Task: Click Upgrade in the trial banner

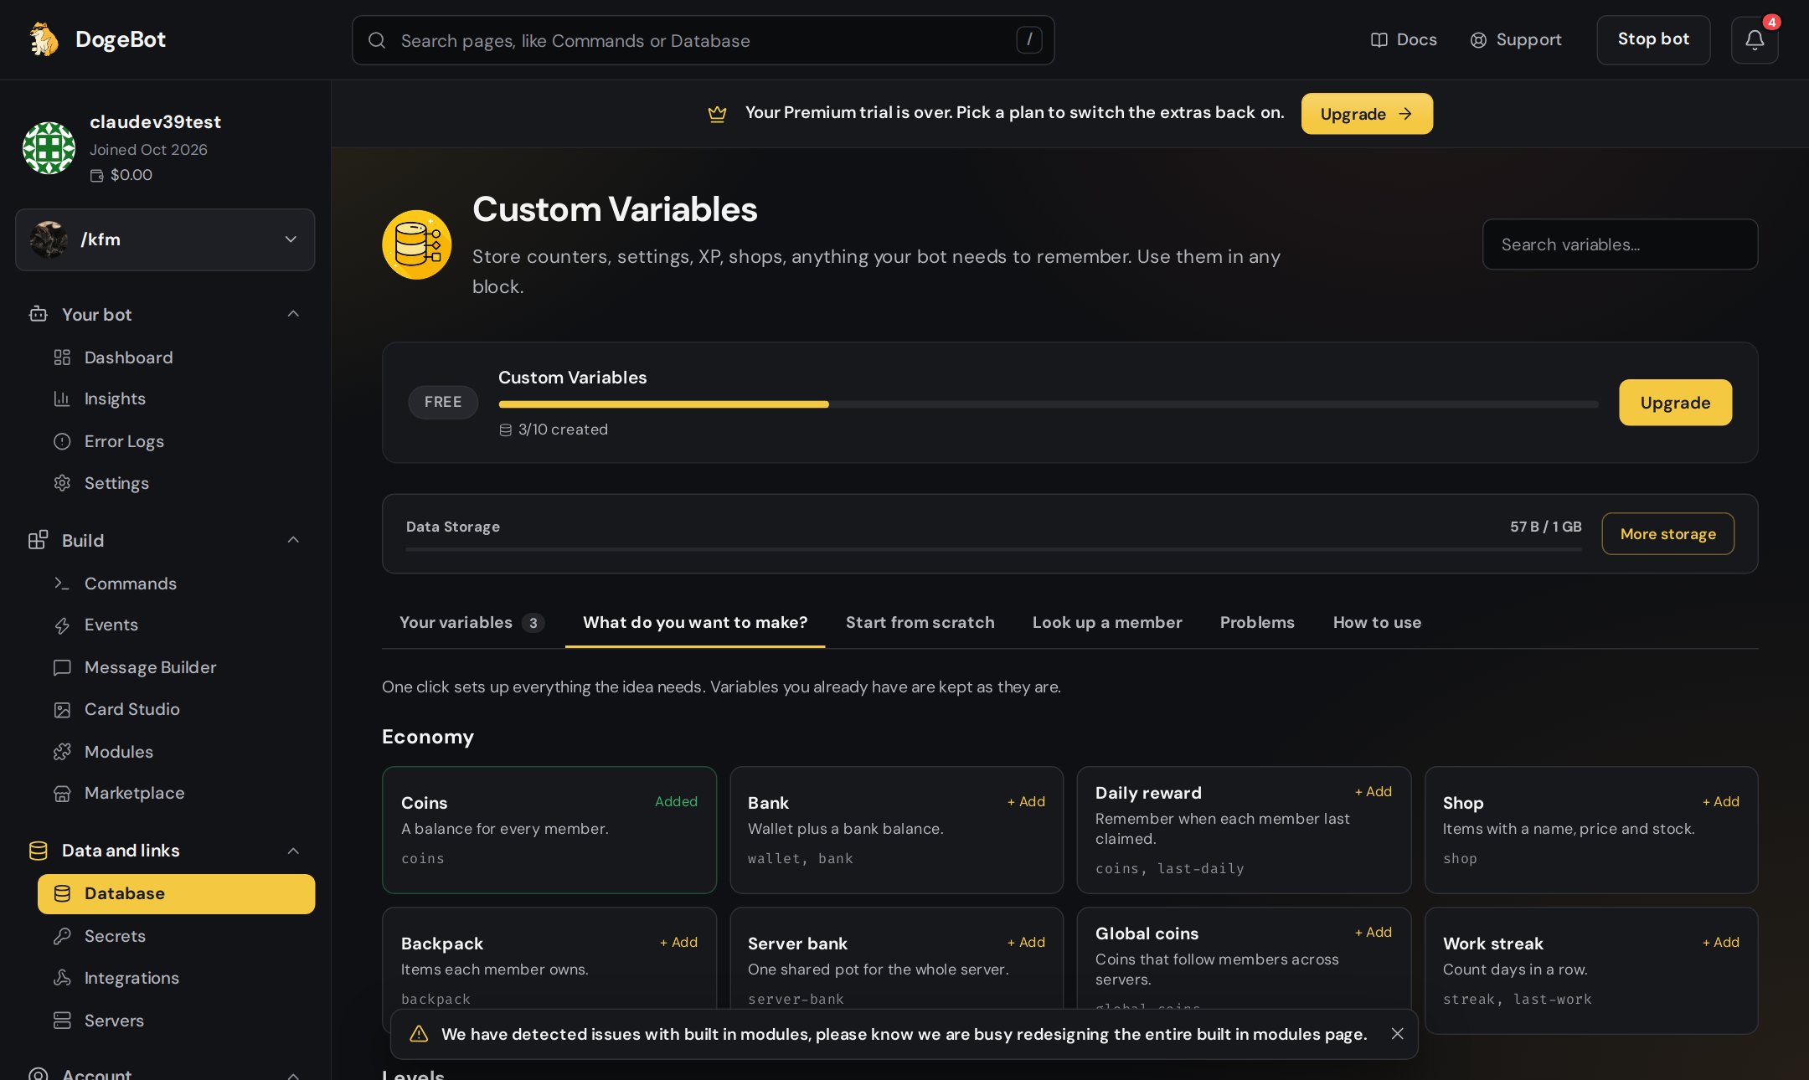Action: pos(1367,114)
